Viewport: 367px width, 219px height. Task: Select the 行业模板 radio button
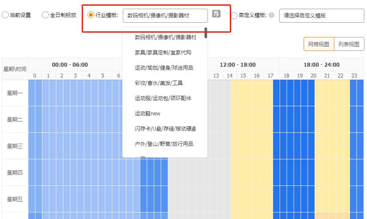(90, 15)
